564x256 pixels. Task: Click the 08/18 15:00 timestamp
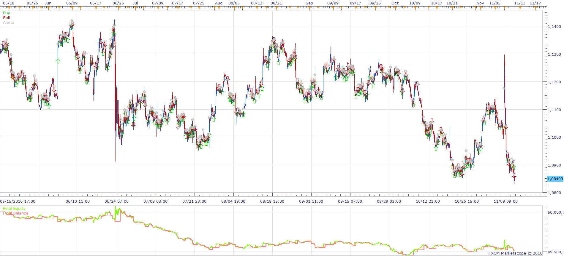click(x=272, y=201)
